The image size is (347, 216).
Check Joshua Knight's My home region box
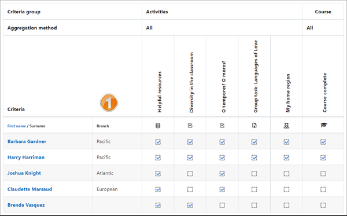point(286,174)
